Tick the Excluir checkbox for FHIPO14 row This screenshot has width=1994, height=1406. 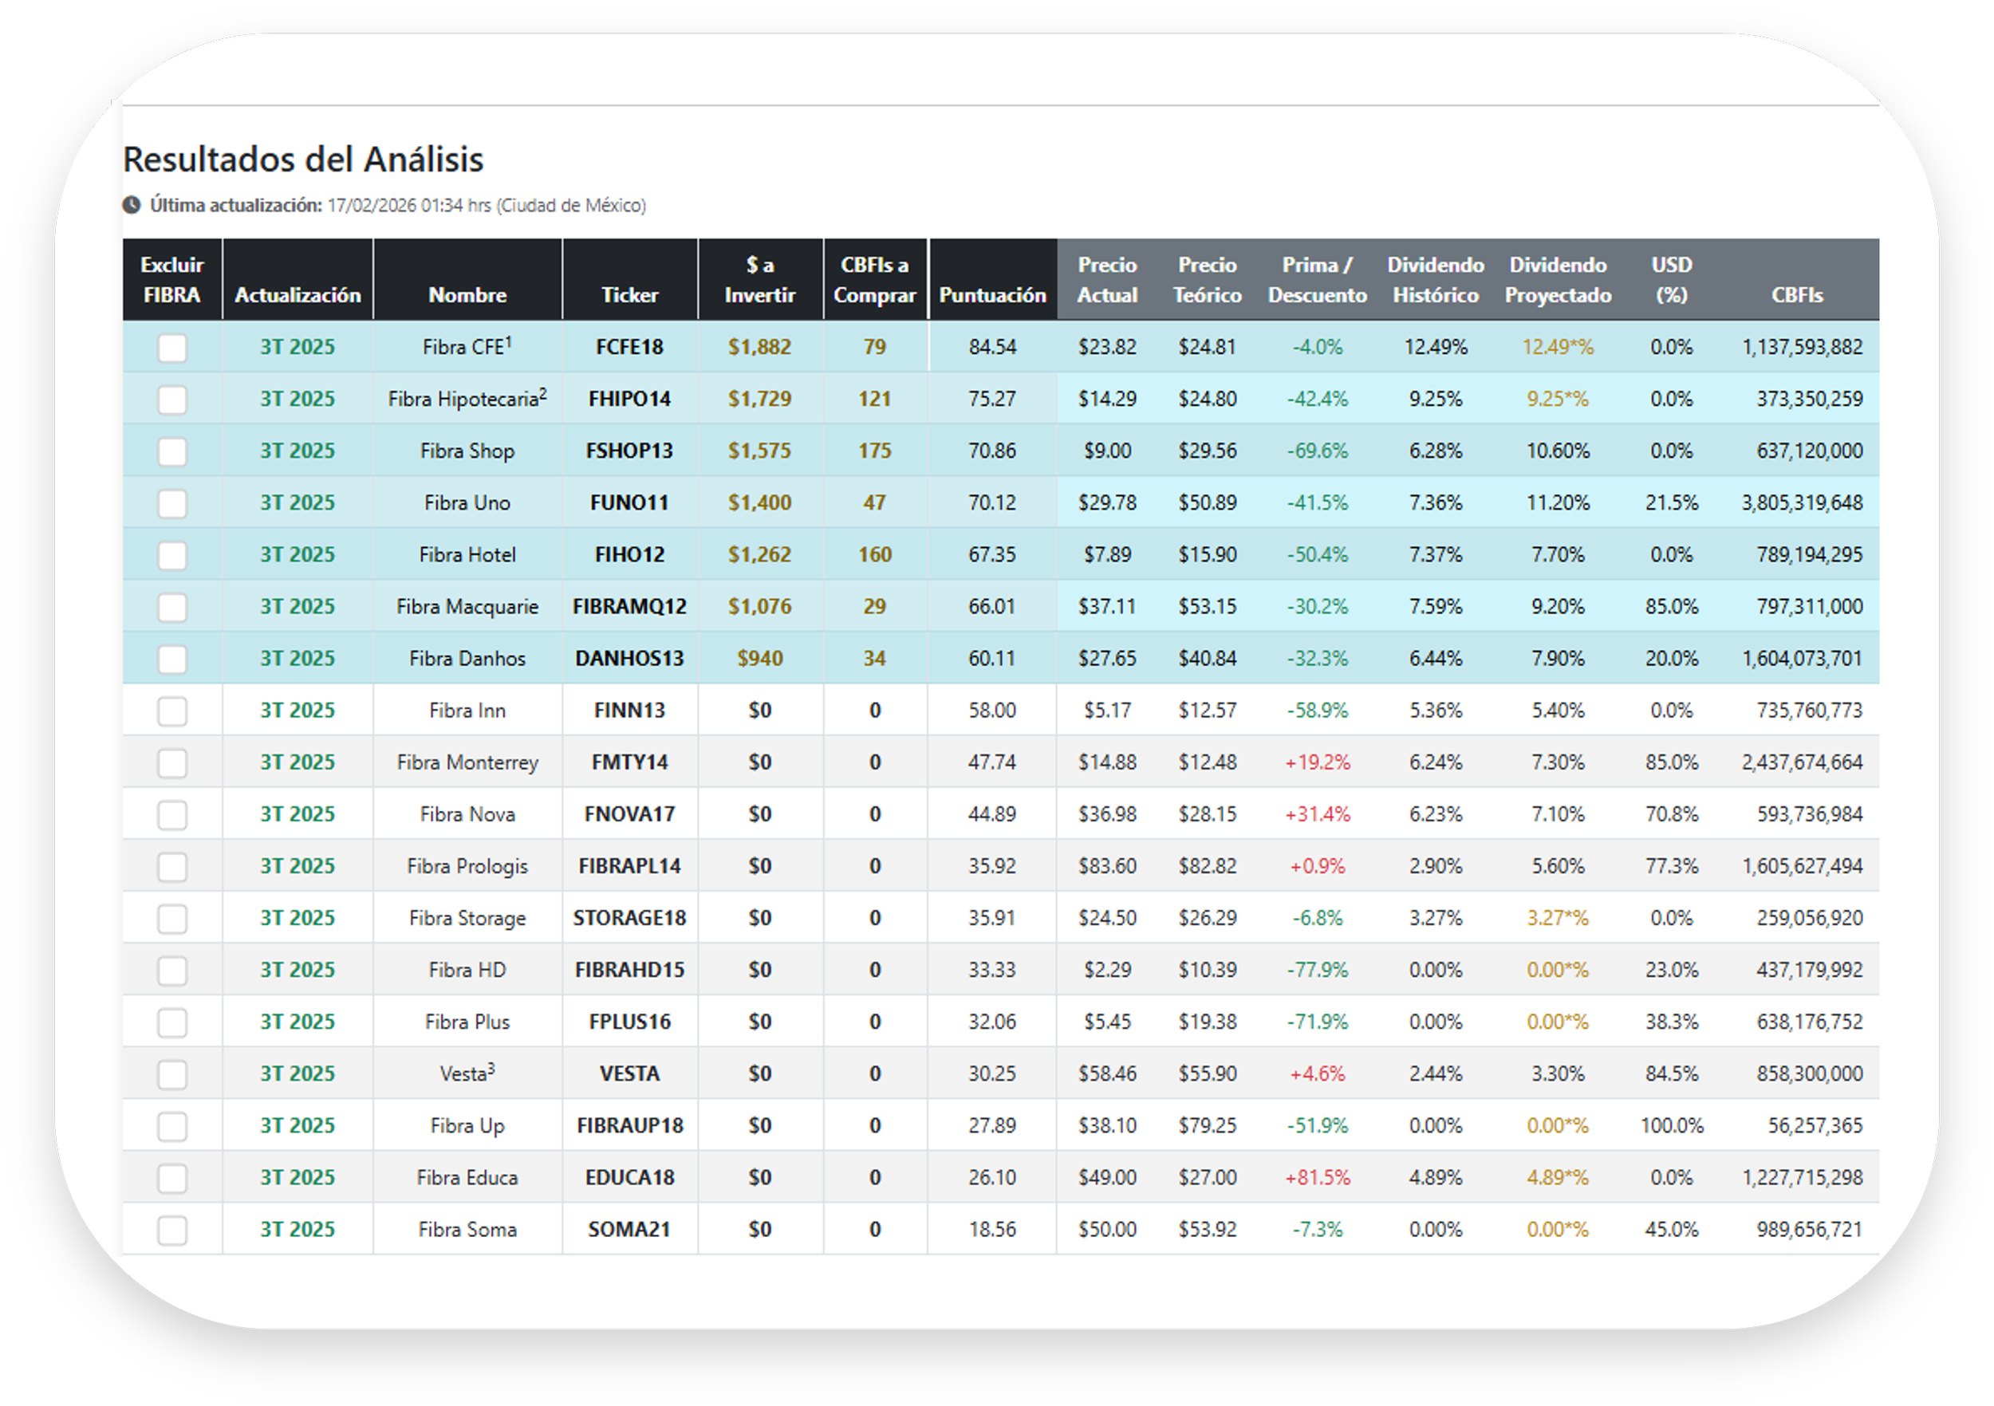172,400
